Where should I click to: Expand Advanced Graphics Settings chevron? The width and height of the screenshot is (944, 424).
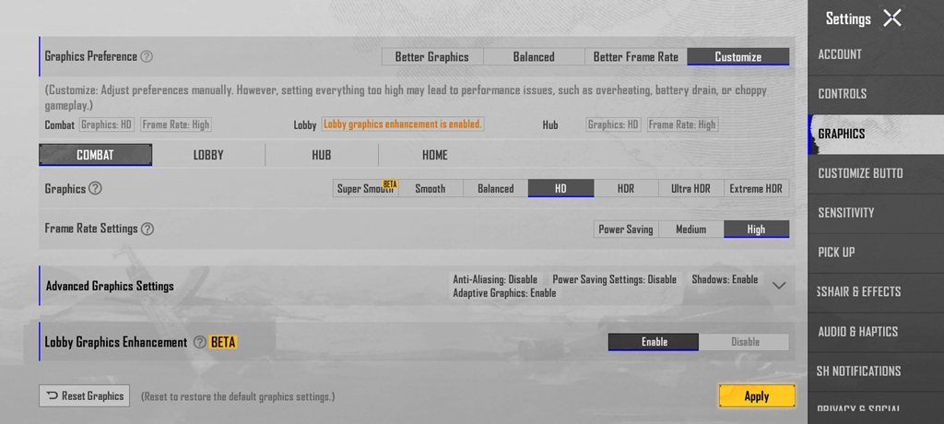779,286
